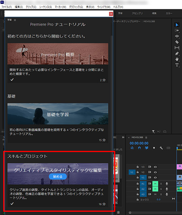
Task: Open the File menu
Action: (x=6, y=7)
